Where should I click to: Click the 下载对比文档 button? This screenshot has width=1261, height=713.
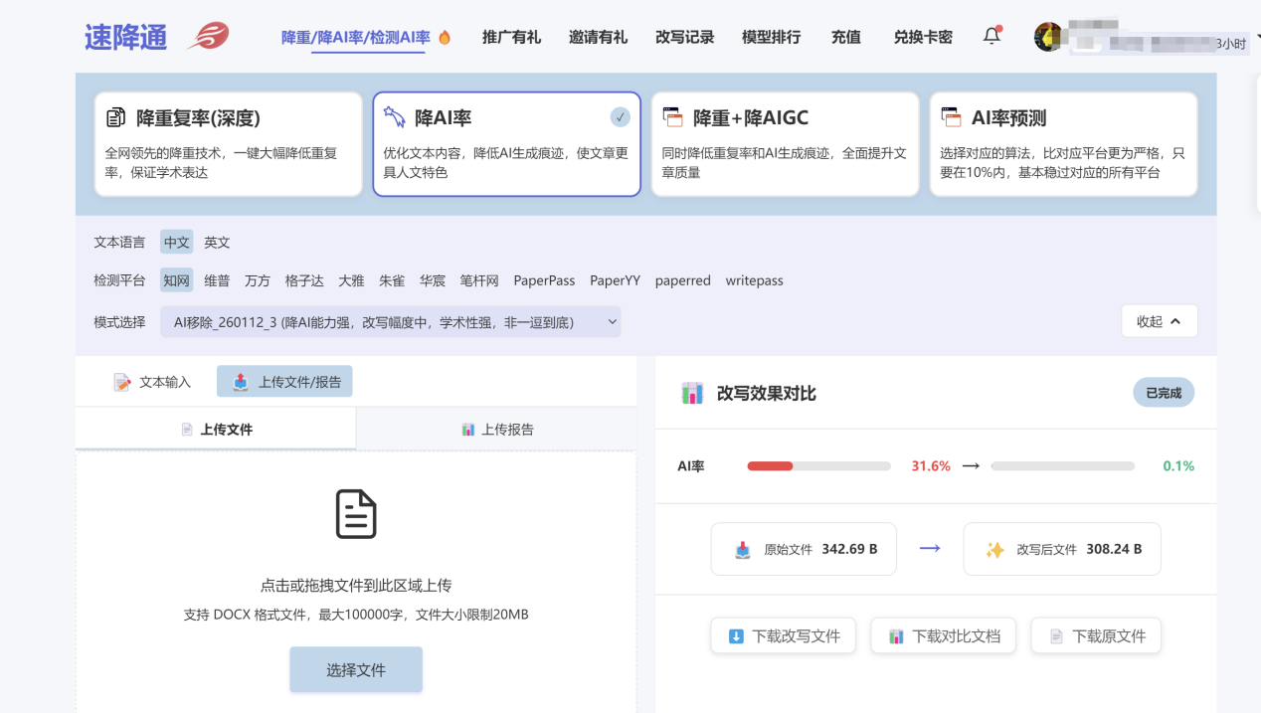pos(944,636)
